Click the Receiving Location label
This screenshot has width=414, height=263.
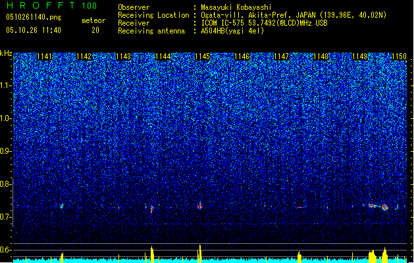pyautogui.click(x=153, y=15)
